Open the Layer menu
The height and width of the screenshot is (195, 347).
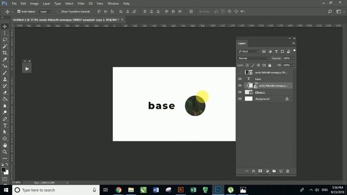click(46, 4)
